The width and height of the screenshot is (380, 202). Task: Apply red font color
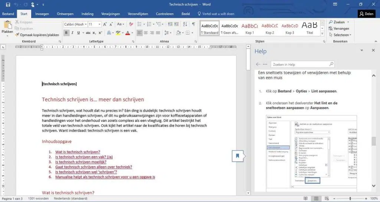pyautogui.click(x=128, y=33)
